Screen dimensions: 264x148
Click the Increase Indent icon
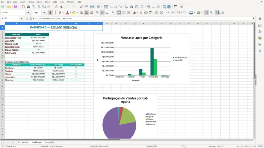168,13
